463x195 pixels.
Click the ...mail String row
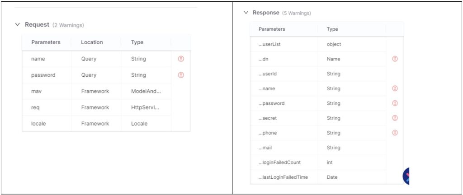[317, 148]
